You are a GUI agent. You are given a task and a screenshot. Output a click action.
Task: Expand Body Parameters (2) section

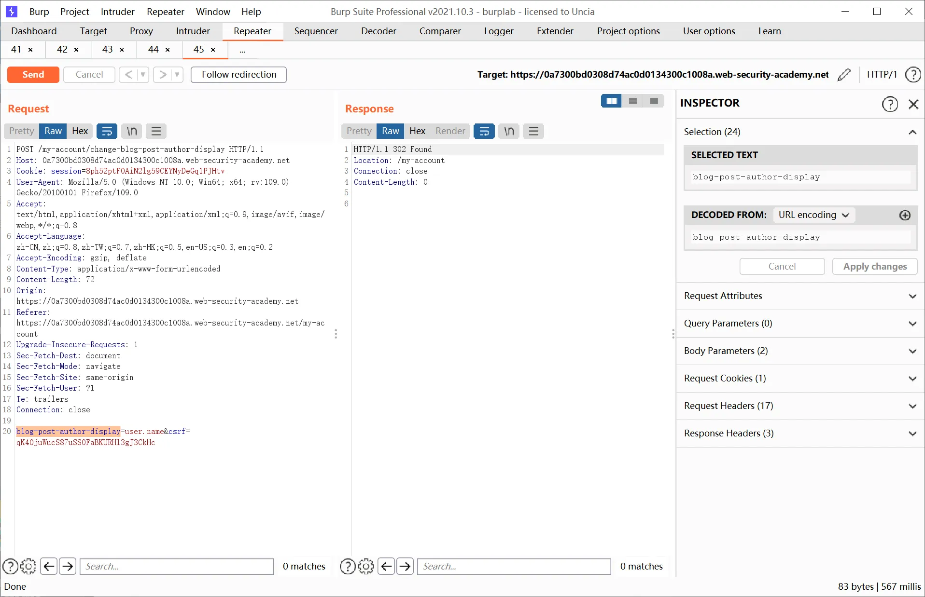[x=800, y=351]
